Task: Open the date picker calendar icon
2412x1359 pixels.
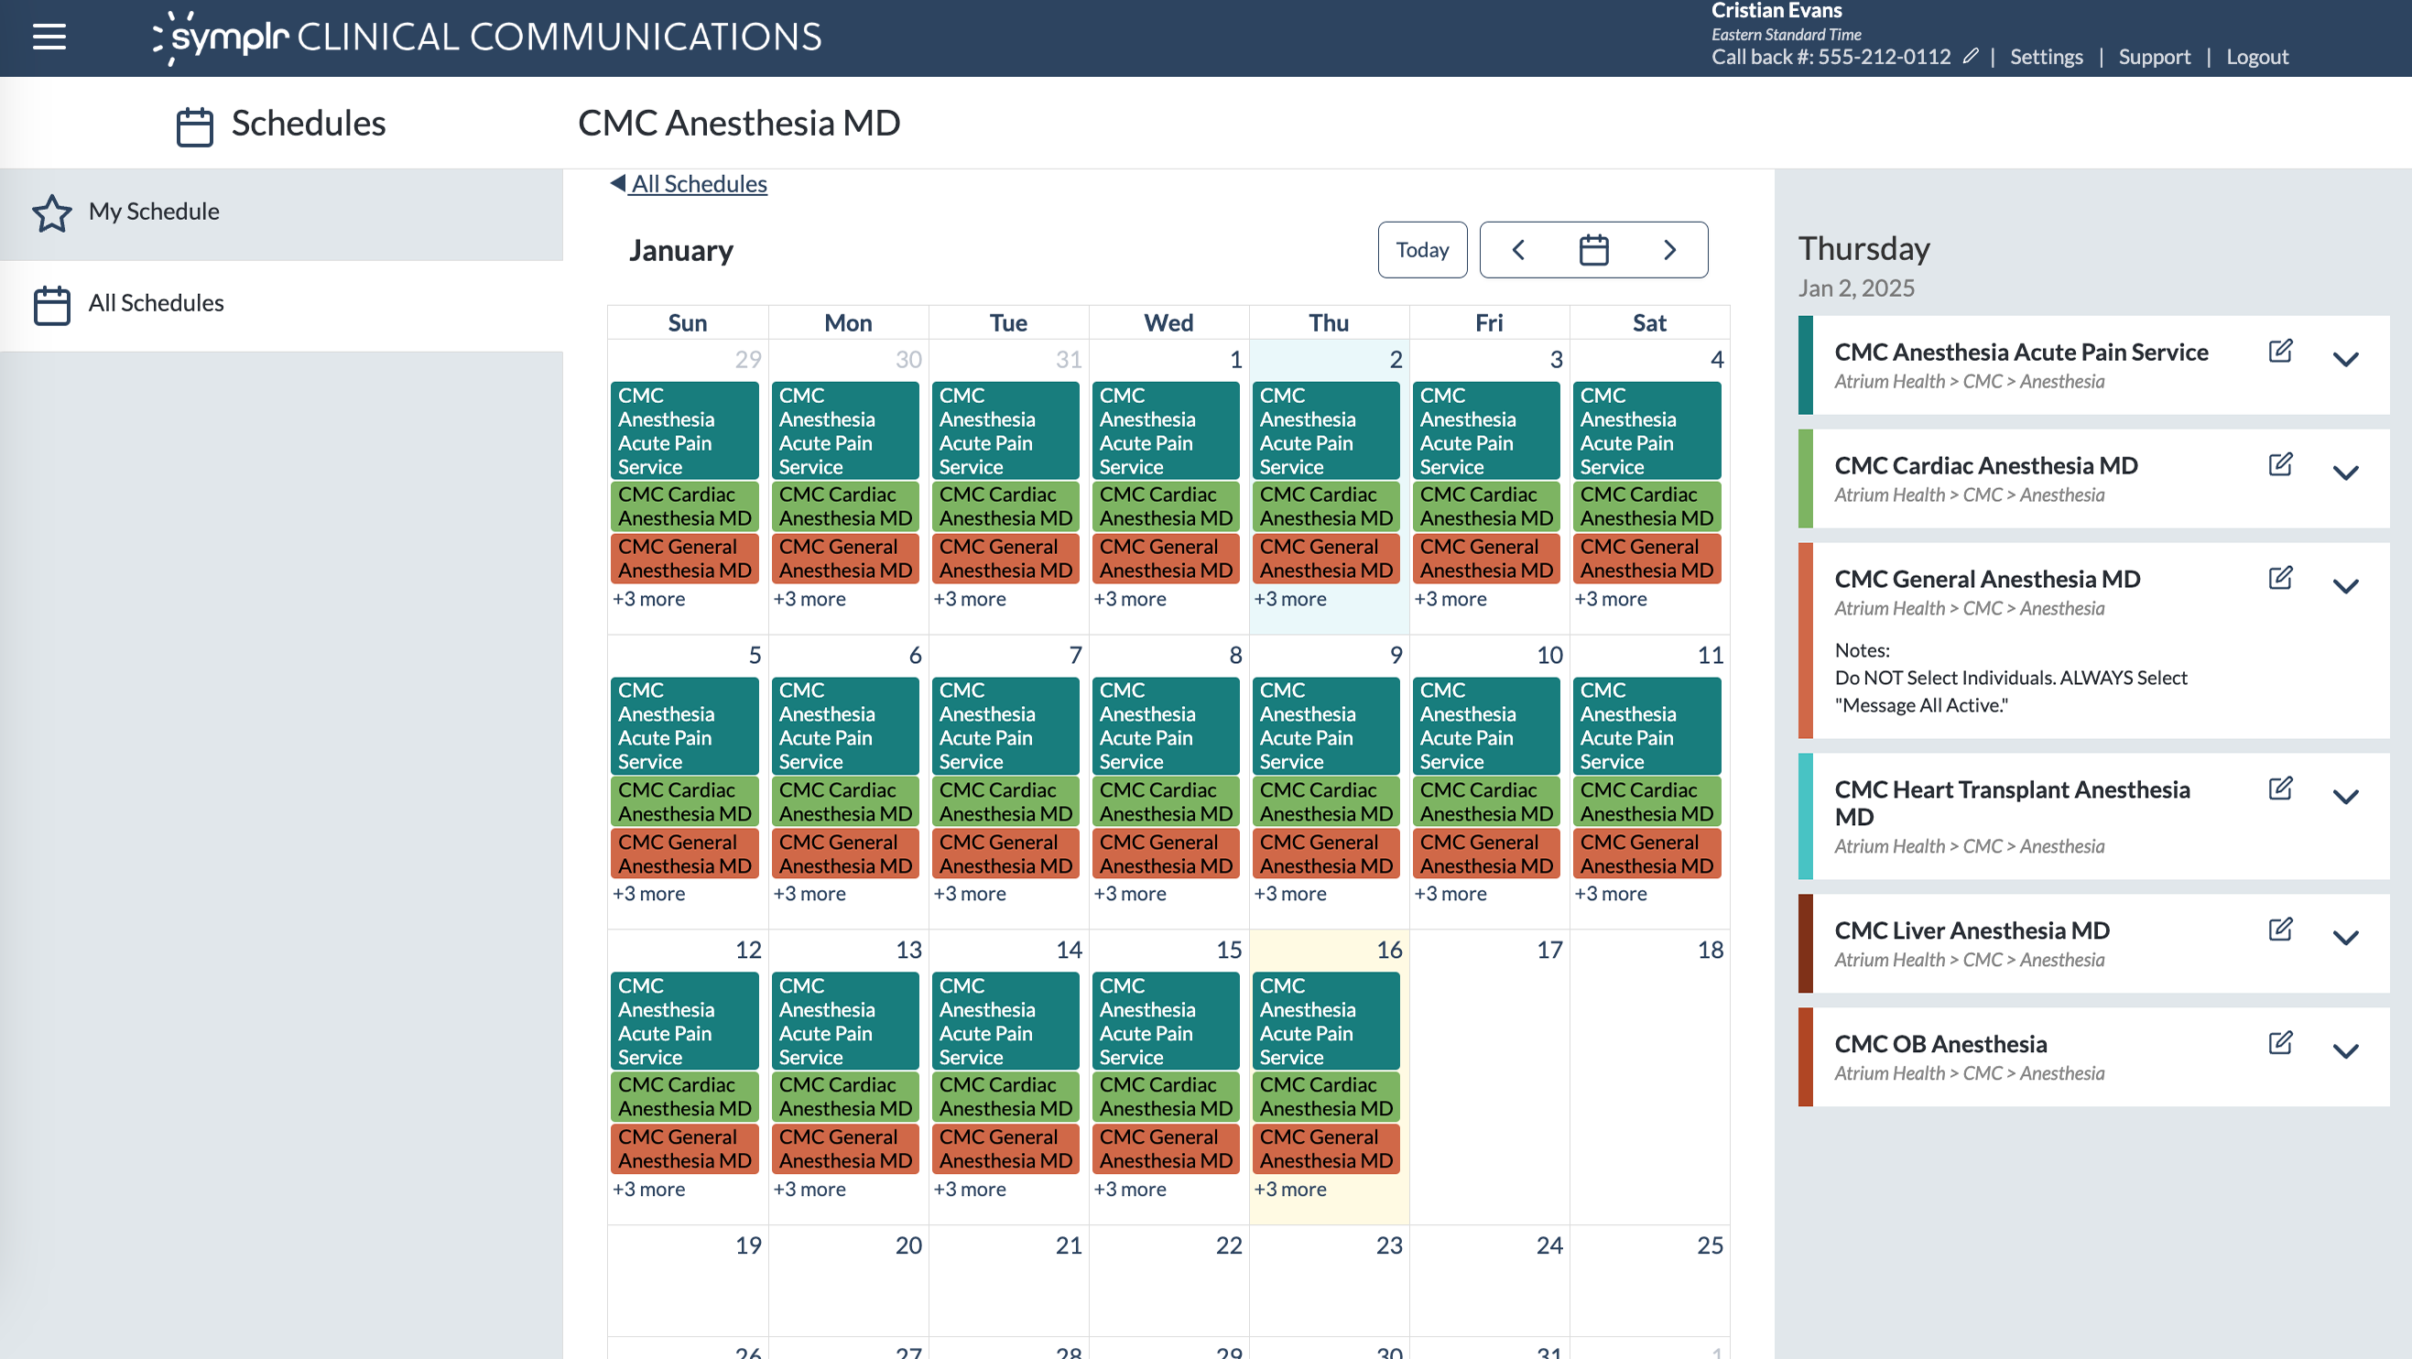Action: pos(1593,249)
